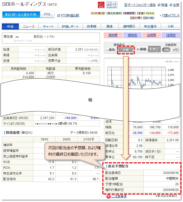Click the 回転日数 value 6.2
This screenshot has width=183, height=202.
click(x=140, y=140)
